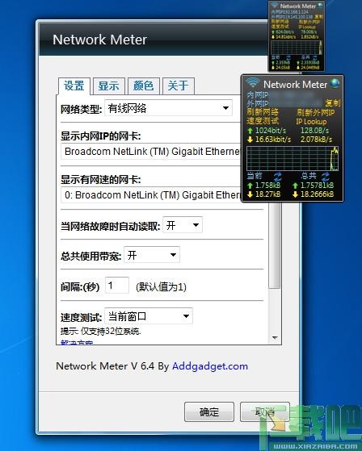Open the Addgadget.com link
The height and width of the screenshot is (451, 362).
[210, 366]
